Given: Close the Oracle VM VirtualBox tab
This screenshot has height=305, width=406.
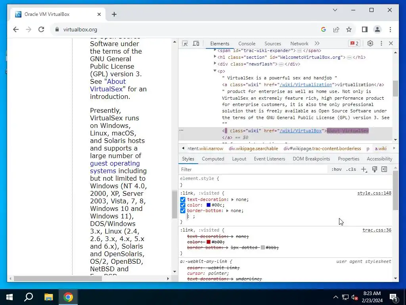Looking at the screenshot, I should [99, 14].
